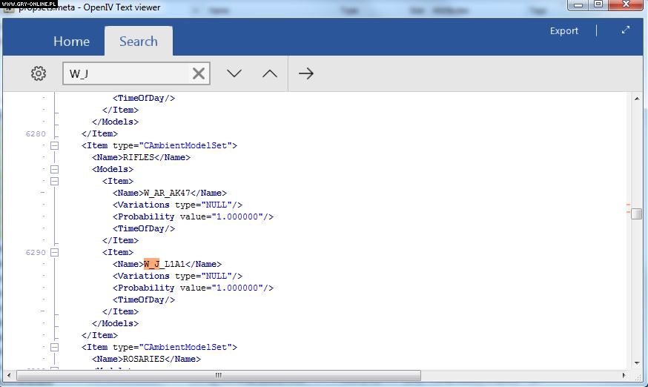Viewport: 648px width, 387px height.
Task: Collapse the Item node at line 6290
Action: click(54, 252)
